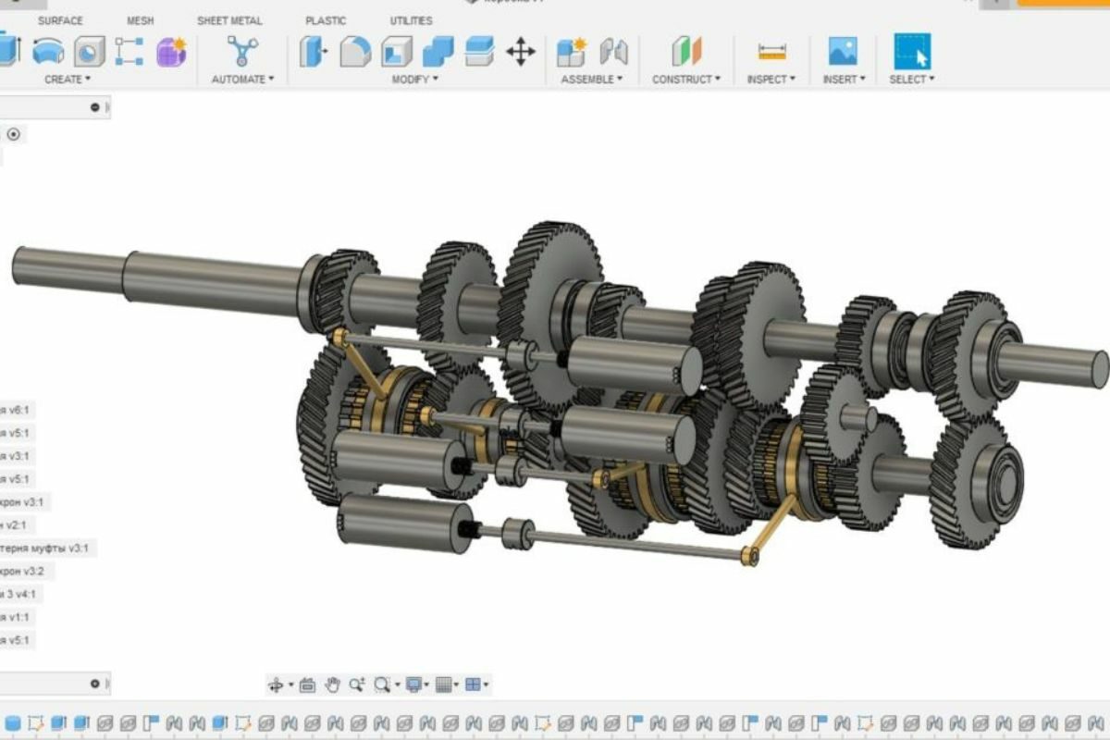Collapse the browser panel with round button
The width and height of the screenshot is (1110, 740).
pyautogui.click(x=94, y=108)
